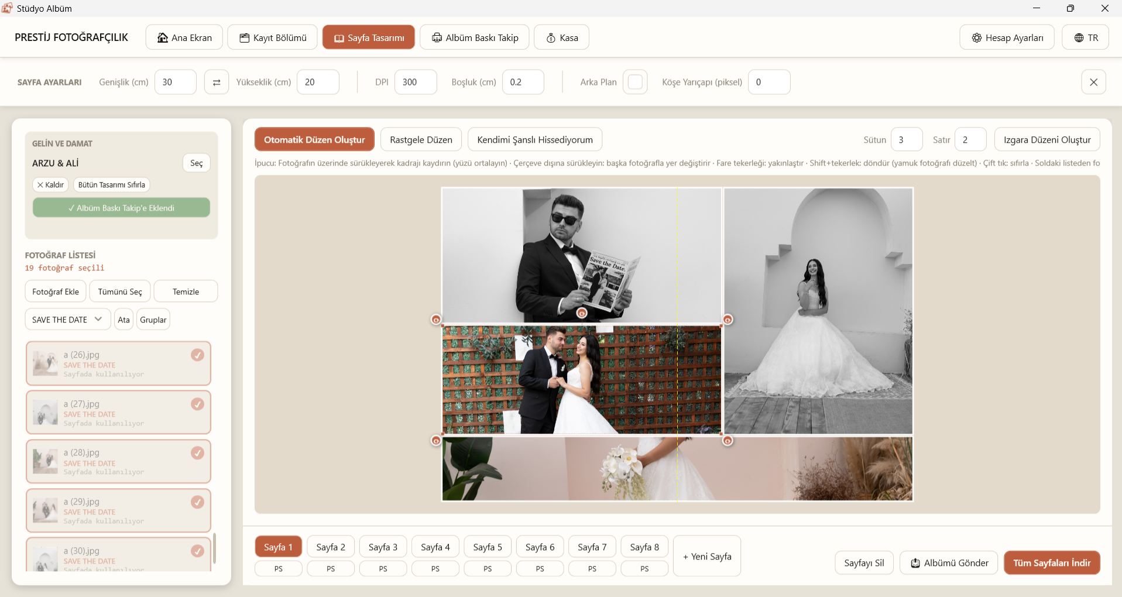Open the Seç couple selector
Viewport: 1122px width, 597px height.
(197, 163)
